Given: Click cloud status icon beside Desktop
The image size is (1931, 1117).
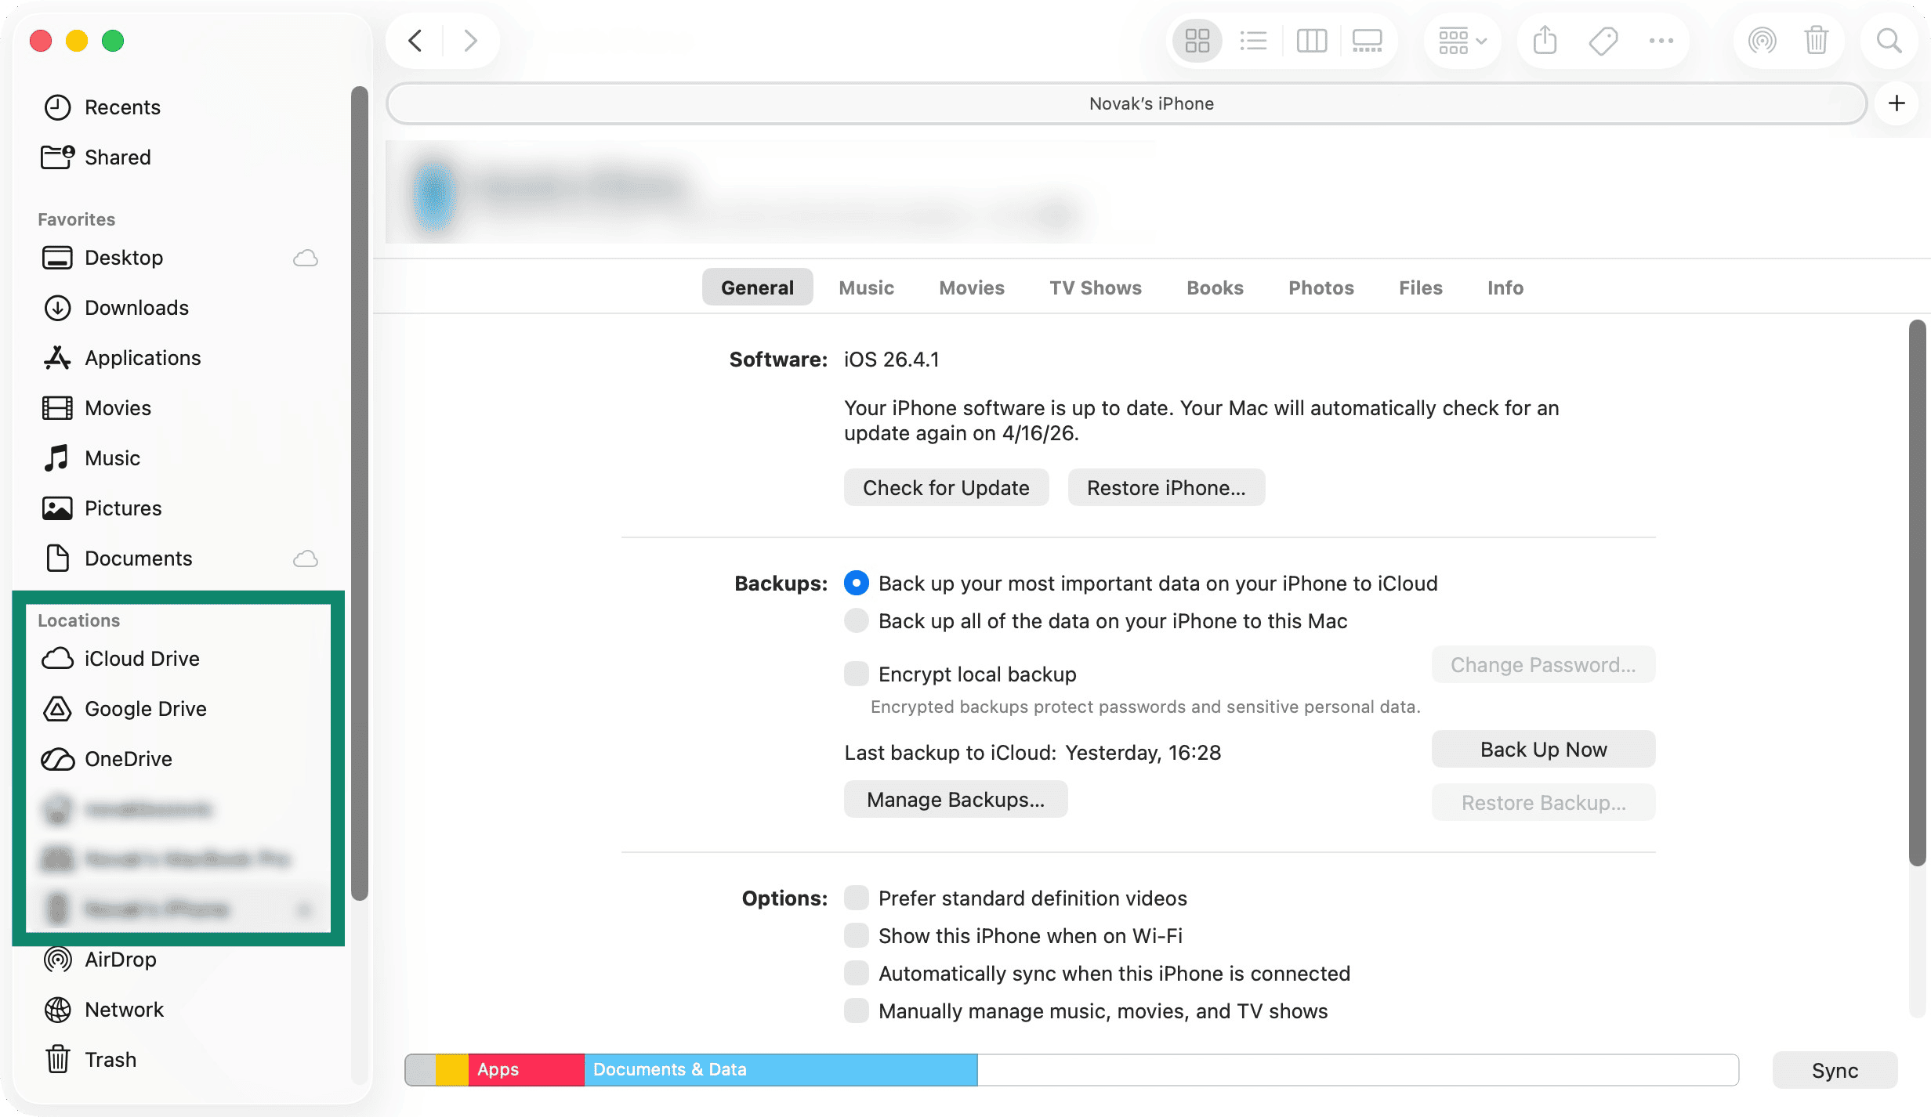Looking at the screenshot, I should pyautogui.click(x=306, y=258).
